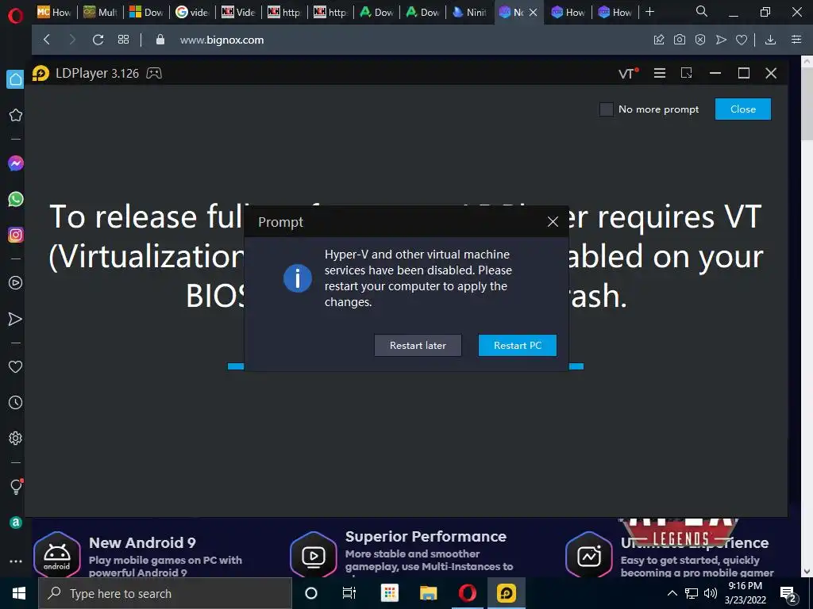
Task: Open the LDPlayer VT indicator
Action: point(628,74)
